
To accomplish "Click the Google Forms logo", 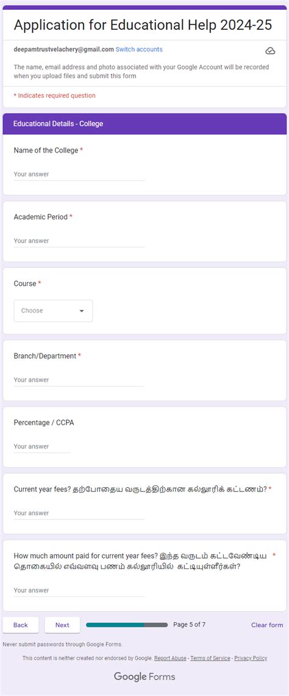I will 144,677.
